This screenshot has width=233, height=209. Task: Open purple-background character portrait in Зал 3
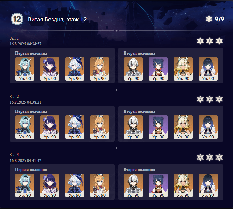[158, 185]
